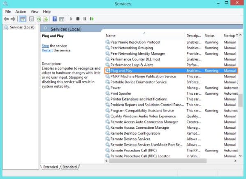The image size is (246, 179).
Task: Click the vertical scrollbar down arrow
Action: tap(240, 156)
